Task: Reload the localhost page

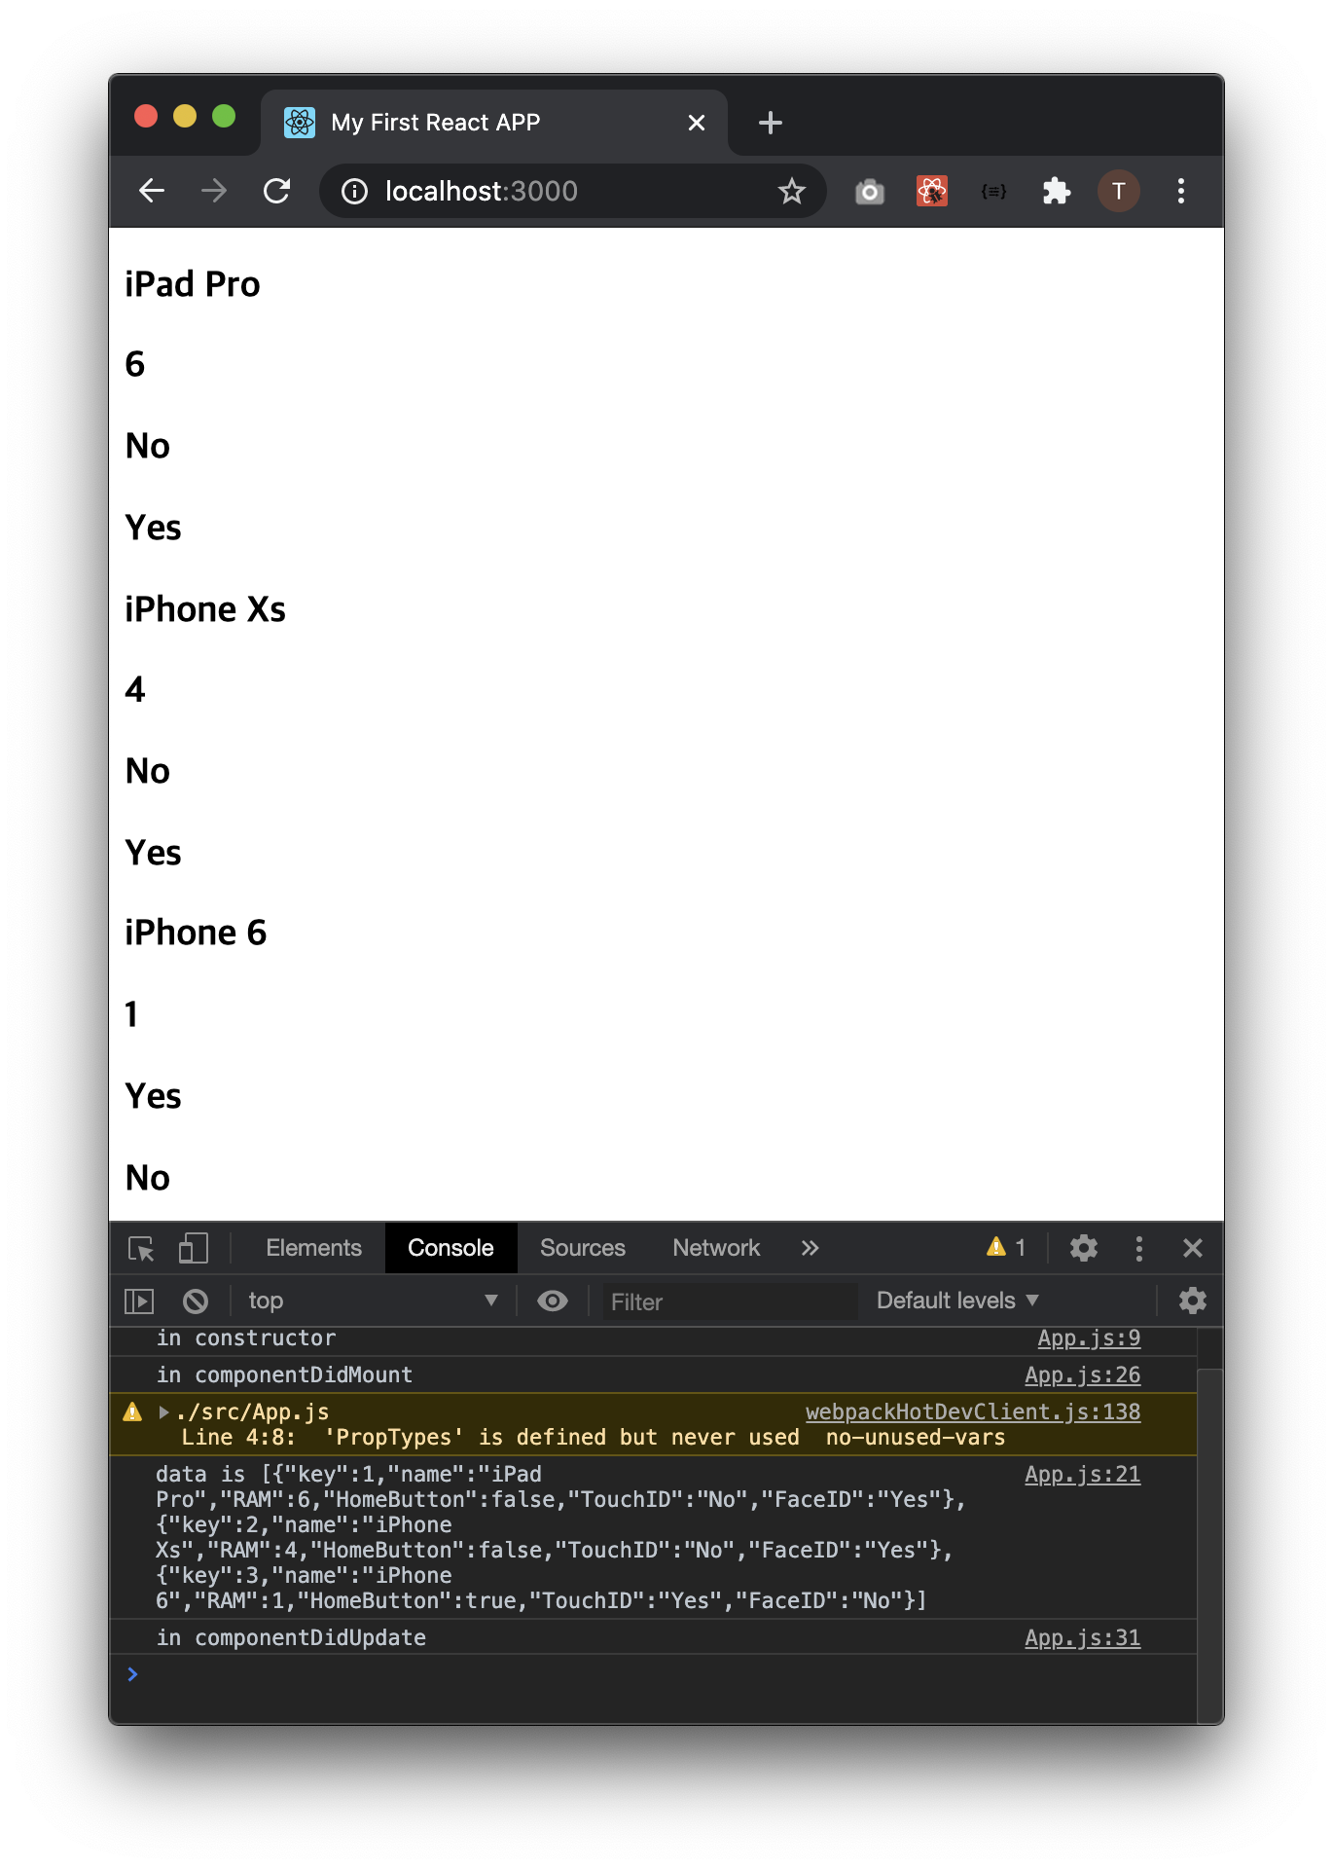Action: 277,191
